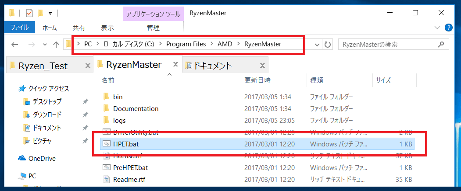This screenshot has height=191, width=461.
Task: Go up one folder level arrow
Action: [x=56, y=45]
